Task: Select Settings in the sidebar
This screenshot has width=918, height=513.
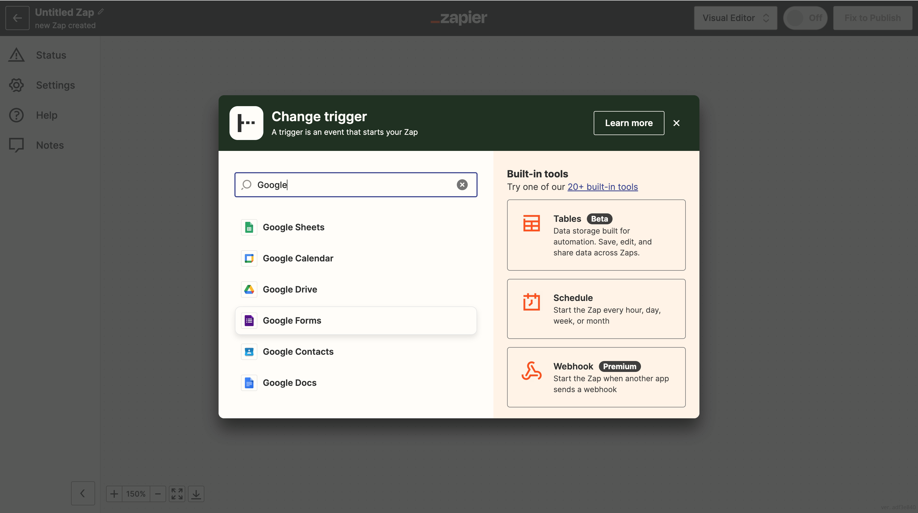Action: (x=55, y=85)
